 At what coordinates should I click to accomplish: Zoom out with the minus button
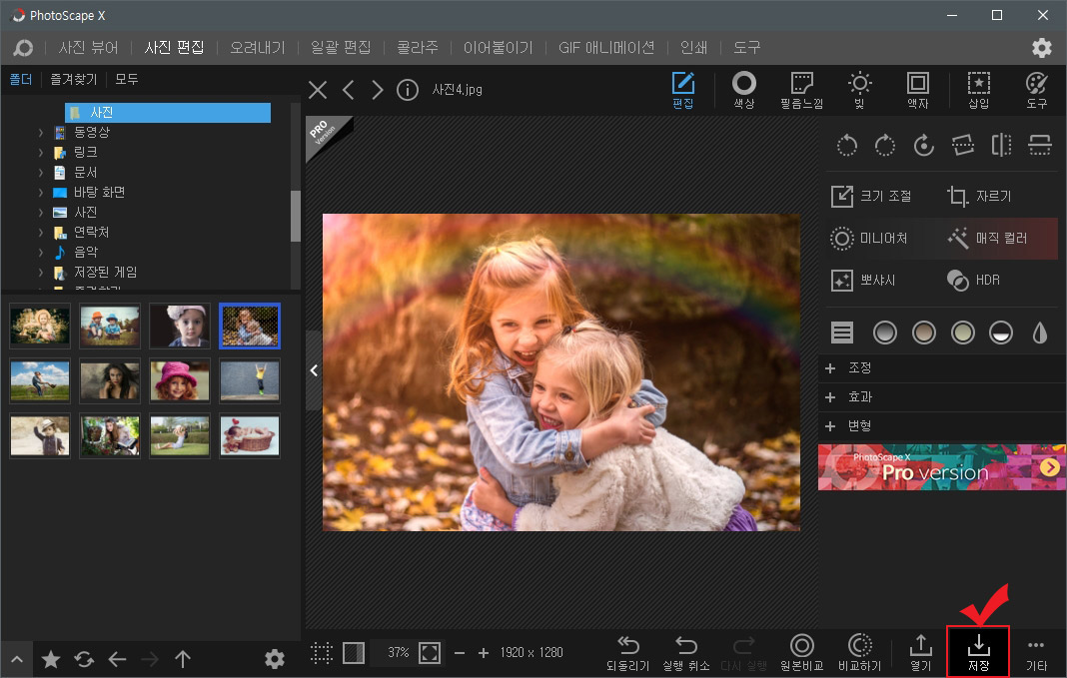click(x=460, y=653)
